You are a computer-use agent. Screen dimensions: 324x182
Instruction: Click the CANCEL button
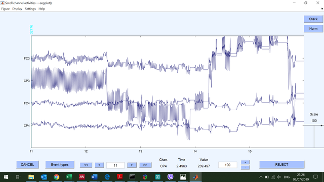[27, 165]
